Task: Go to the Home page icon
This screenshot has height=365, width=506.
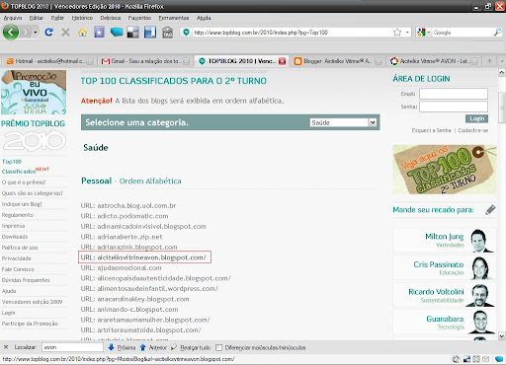Action: 82,33
